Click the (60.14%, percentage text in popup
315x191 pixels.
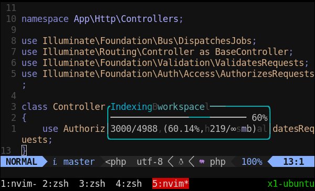click(184, 129)
